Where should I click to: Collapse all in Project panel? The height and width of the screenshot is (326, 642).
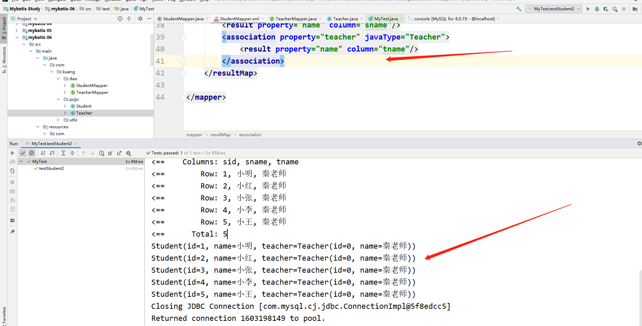click(x=129, y=19)
